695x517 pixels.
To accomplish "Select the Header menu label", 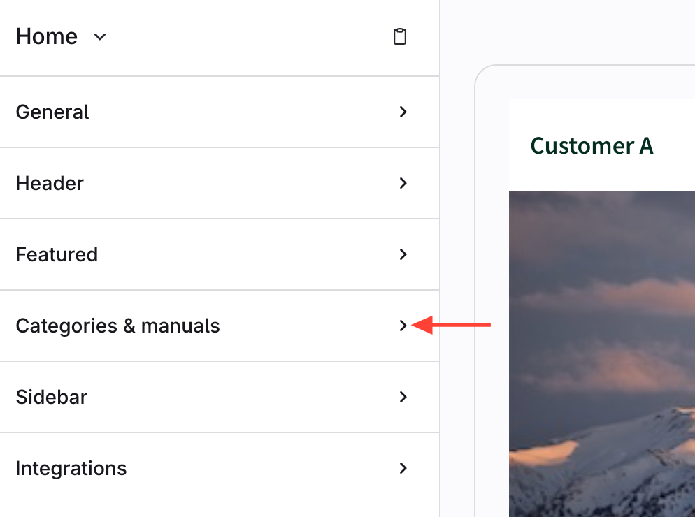I will click(50, 183).
